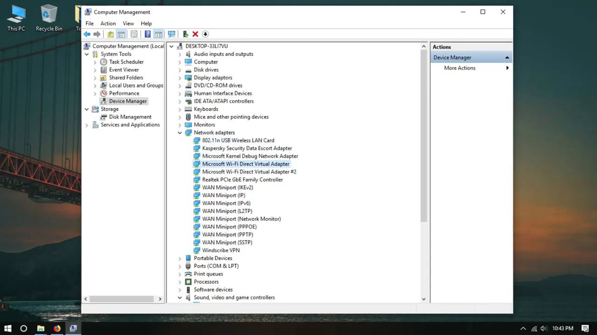
Task: Click the 10:43 PM taskbar clock
Action: pyautogui.click(x=562, y=328)
